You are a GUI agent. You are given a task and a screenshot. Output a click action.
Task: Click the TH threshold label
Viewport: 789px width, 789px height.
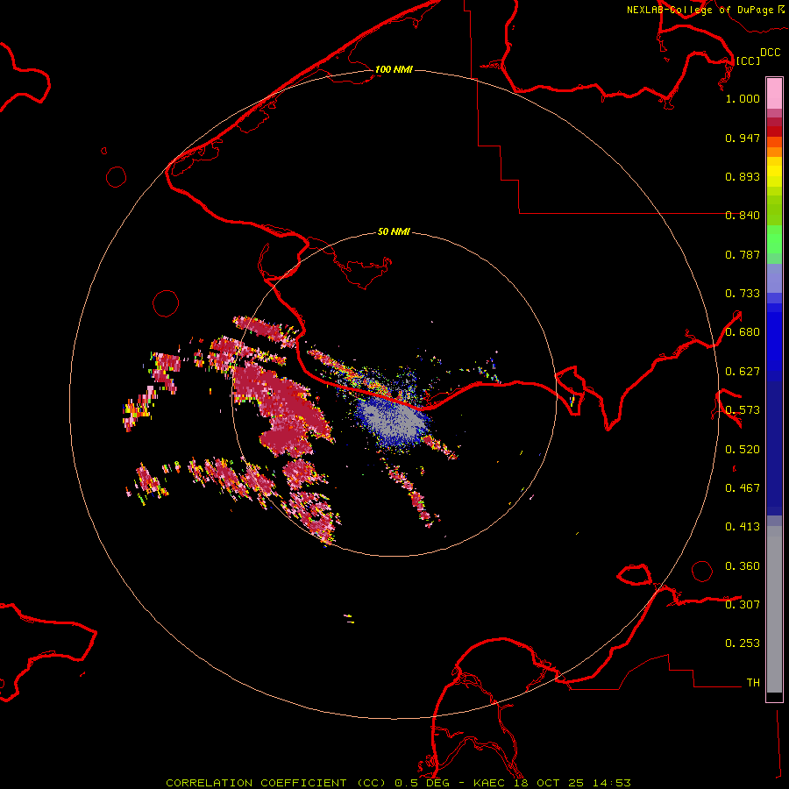pos(753,683)
